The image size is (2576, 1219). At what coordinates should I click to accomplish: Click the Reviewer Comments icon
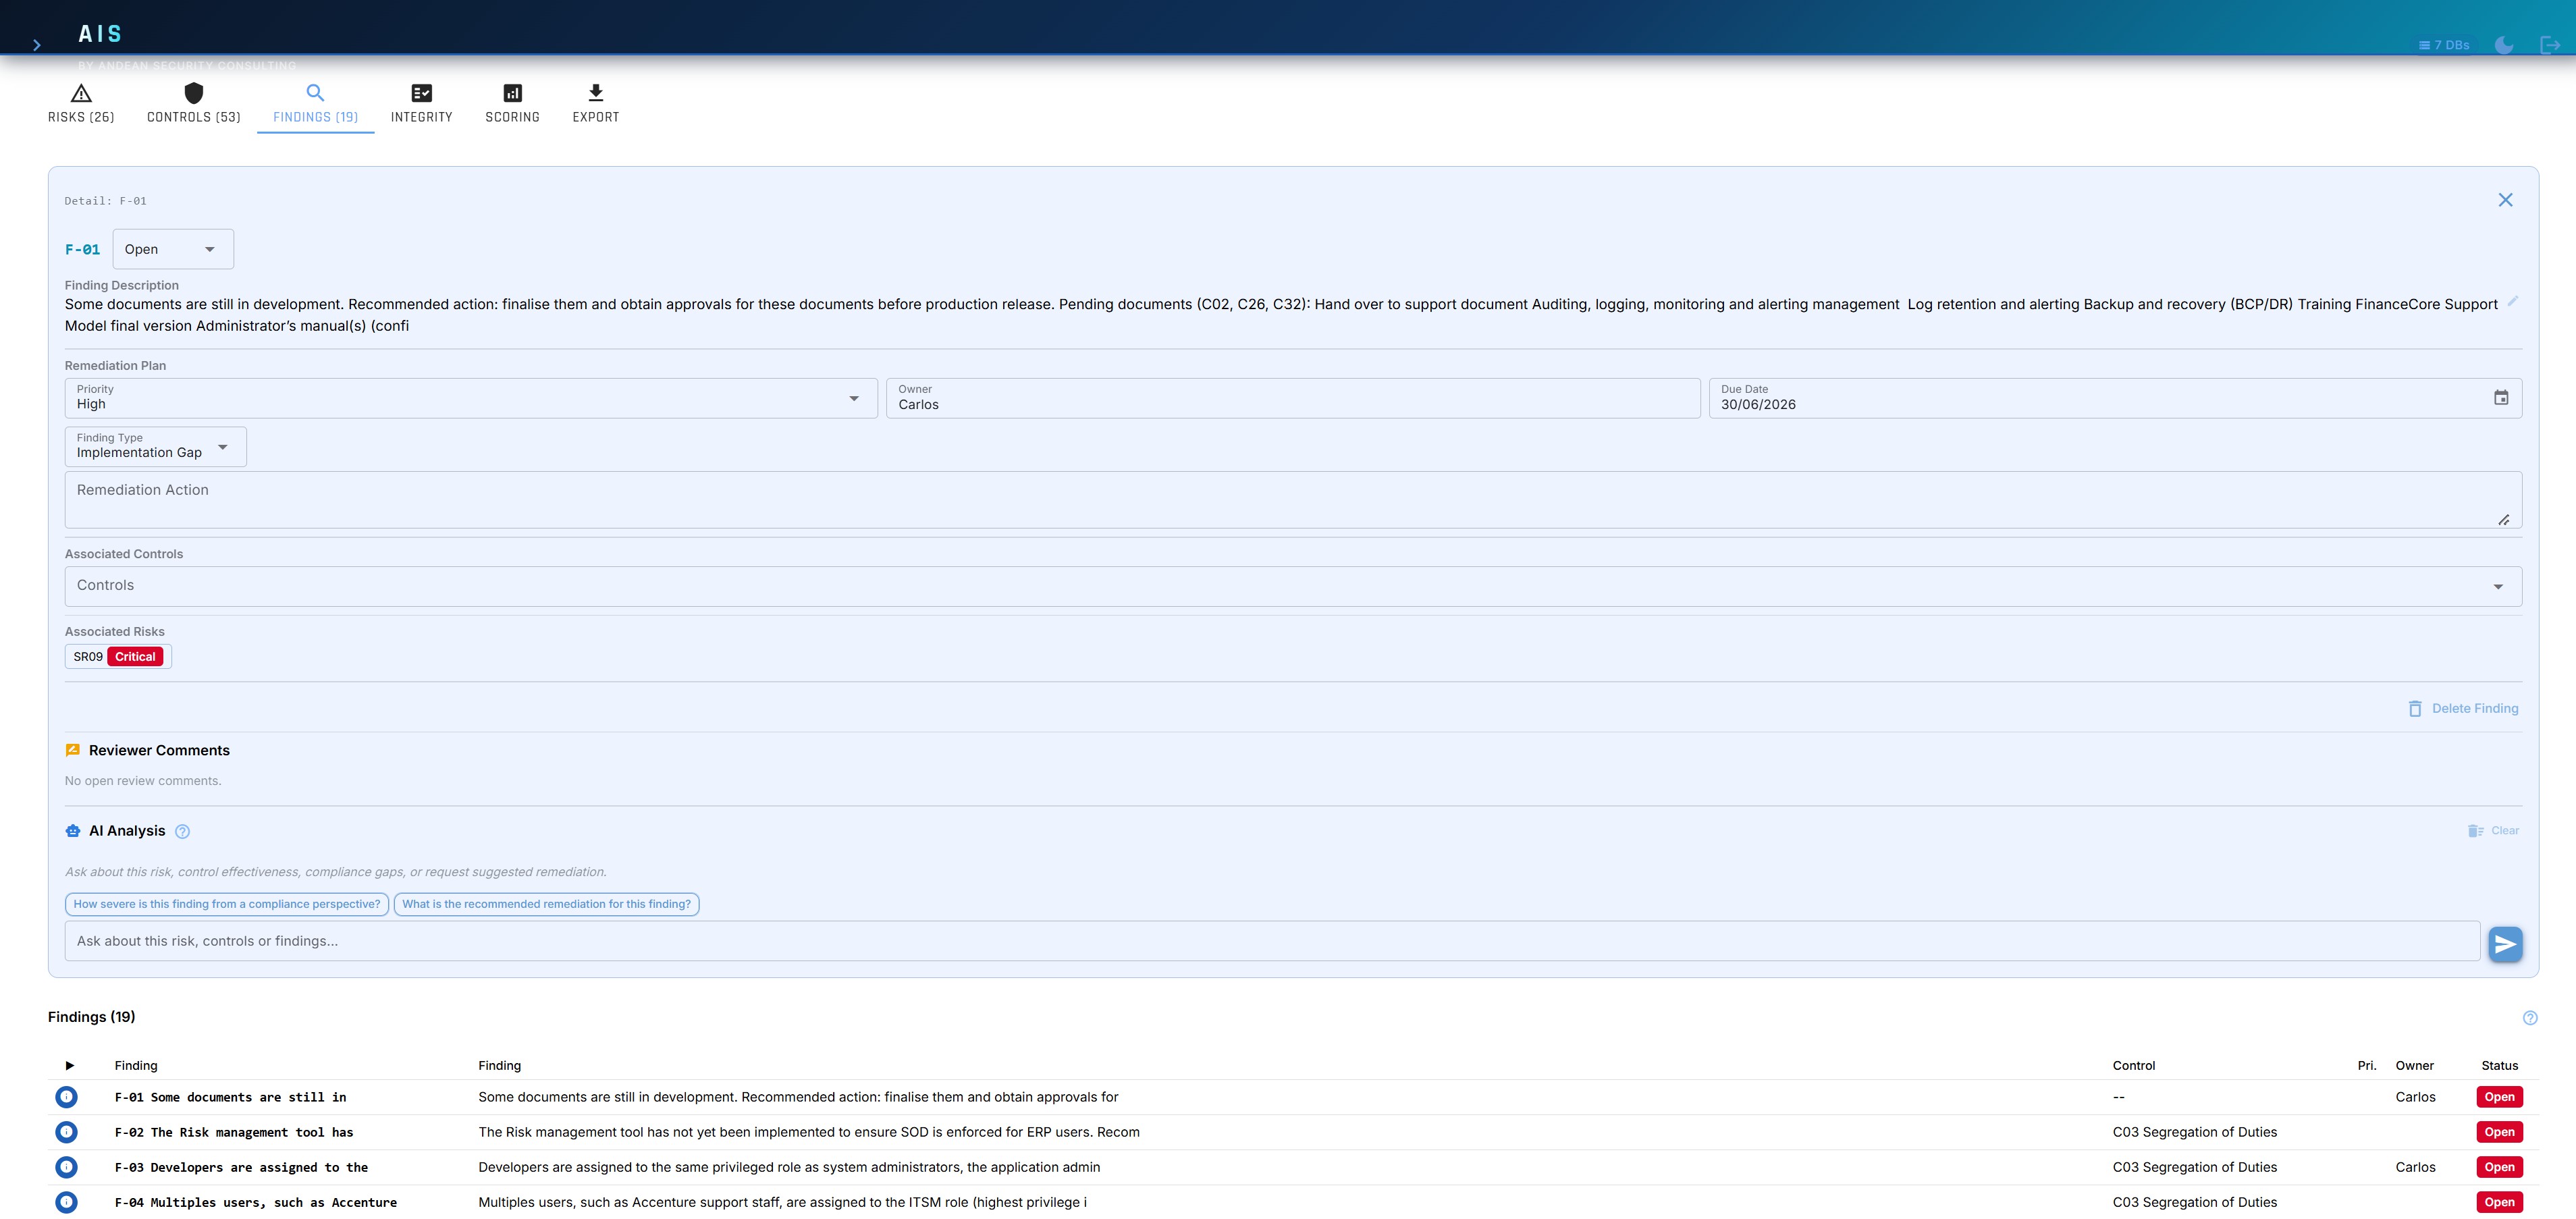(73, 750)
